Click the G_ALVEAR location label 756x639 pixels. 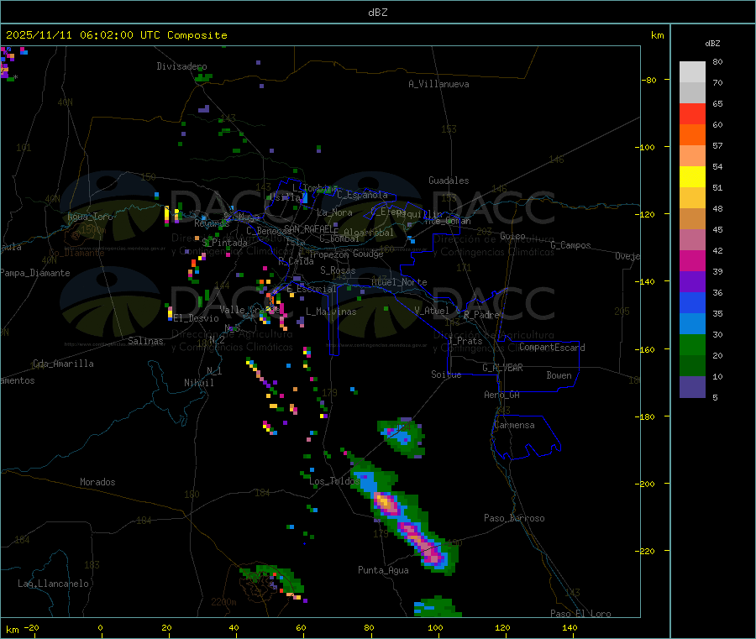tap(502, 368)
